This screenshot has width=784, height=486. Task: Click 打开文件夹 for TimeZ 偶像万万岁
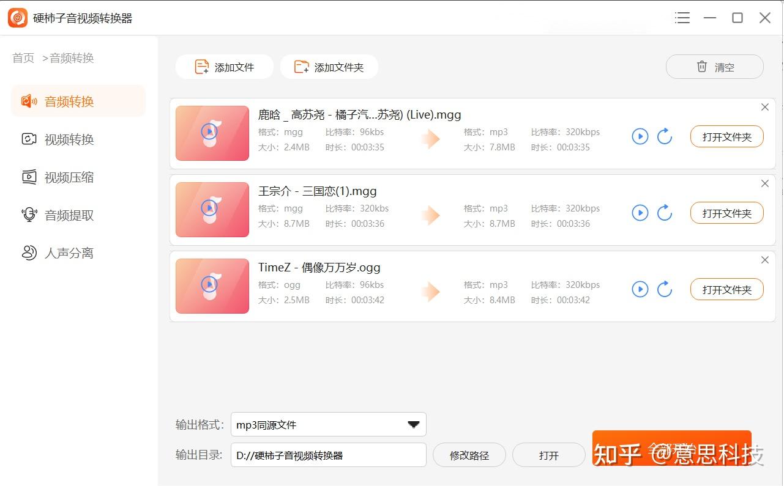tap(726, 289)
